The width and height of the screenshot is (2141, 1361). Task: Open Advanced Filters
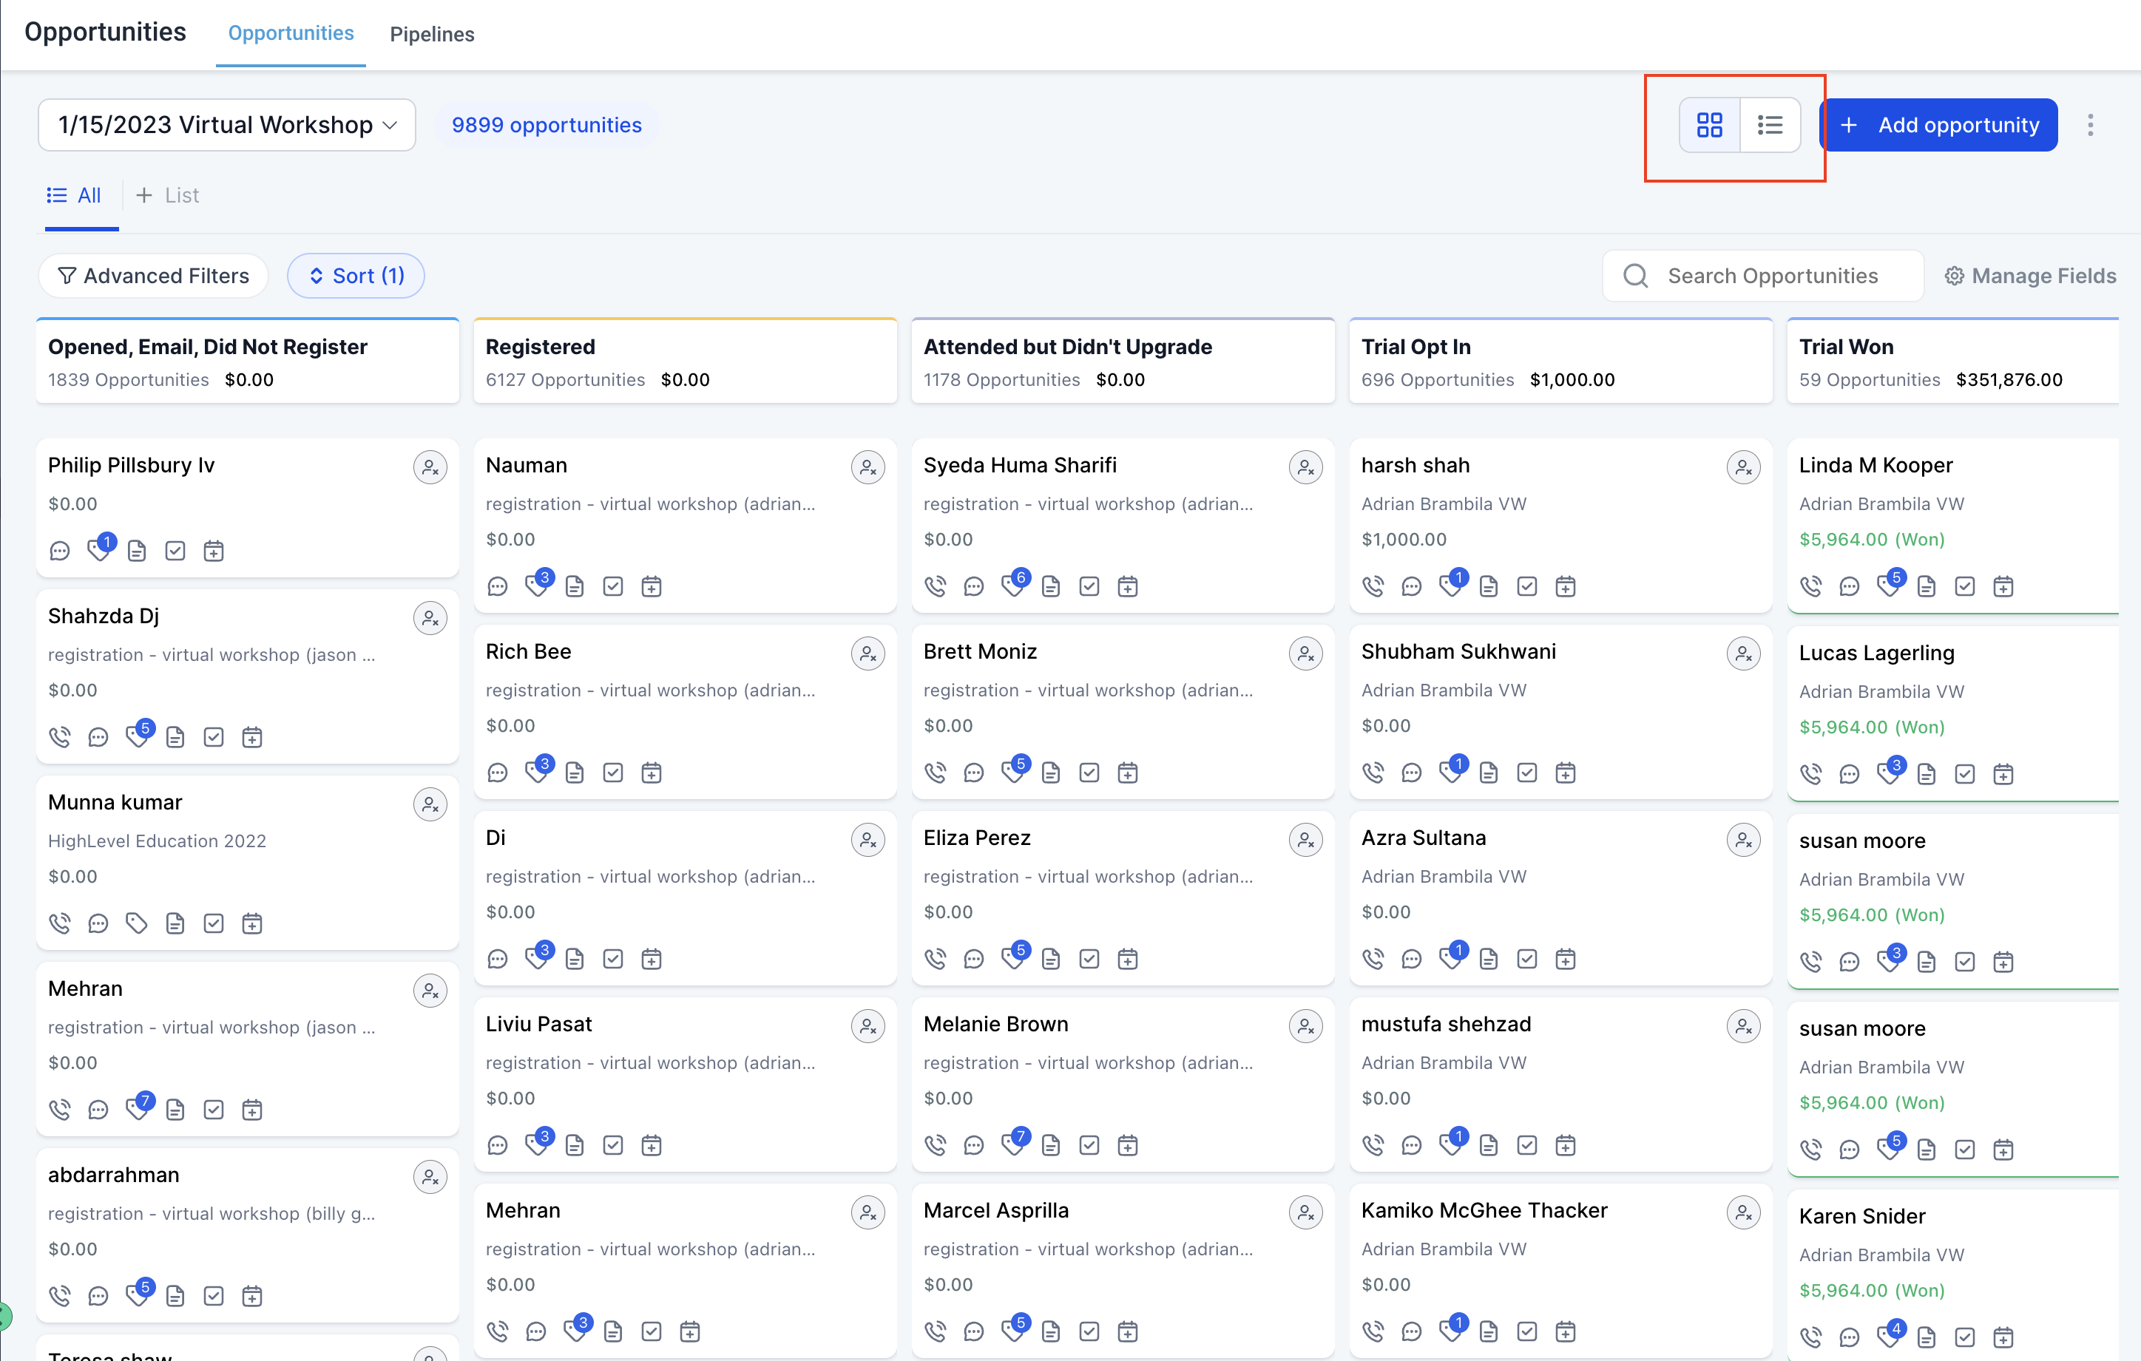153,276
